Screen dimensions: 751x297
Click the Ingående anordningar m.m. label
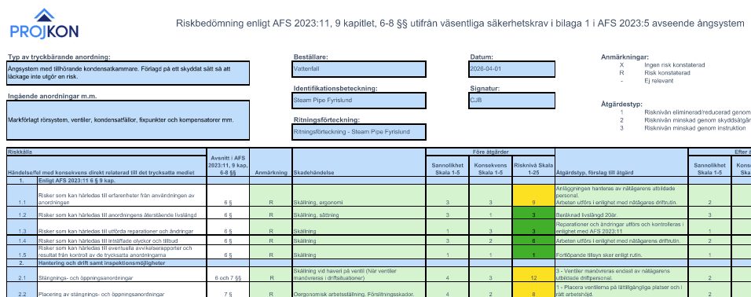52,97
